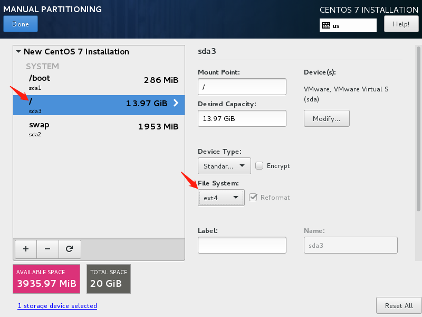This screenshot has height=317, width=422.
Task: Reload storage configuration from disk icon
Action: (x=70, y=249)
